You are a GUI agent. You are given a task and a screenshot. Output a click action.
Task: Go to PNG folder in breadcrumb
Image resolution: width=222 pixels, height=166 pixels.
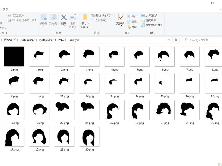point(61,40)
